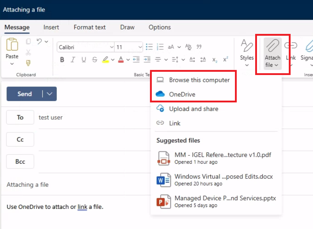Viewport: 313px width, 229px height.
Task: Expand the Send options arrow
Action: (50, 94)
